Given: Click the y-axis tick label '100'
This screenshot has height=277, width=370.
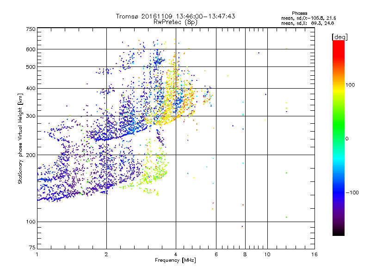Looking at the screenshot, I should (31, 222).
